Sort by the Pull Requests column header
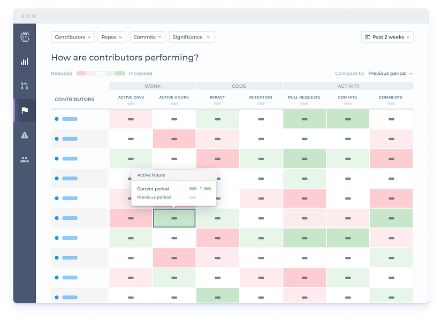The height and width of the screenshot is (321, 442). pos(304,97)
